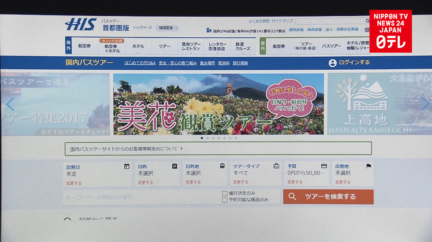Screen dimensions: 432x242
Task: Click the keyword / お問合わせ番号 input field
Action: coord(142,197)
